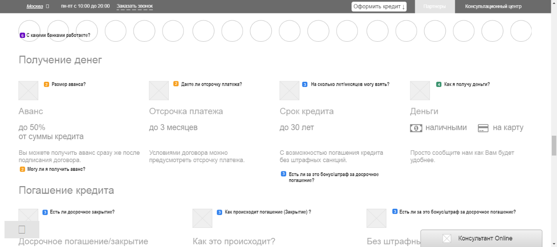The height and width of the screenshot is (247, 557).
Task: Click the cash banknote icon next to наличными
Action: pyautogui.click(x=416, y=128)
